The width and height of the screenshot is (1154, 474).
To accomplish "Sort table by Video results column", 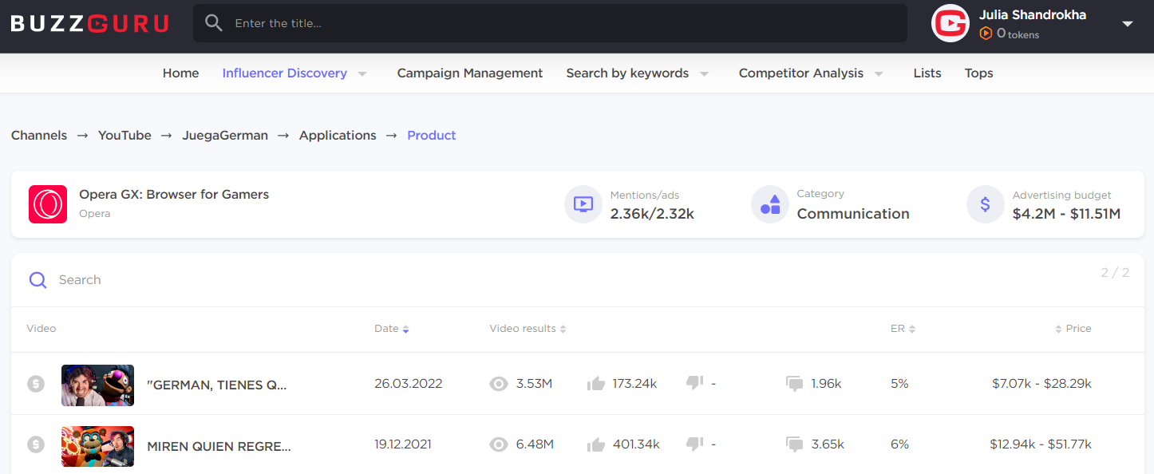I will tap(528, 329).
